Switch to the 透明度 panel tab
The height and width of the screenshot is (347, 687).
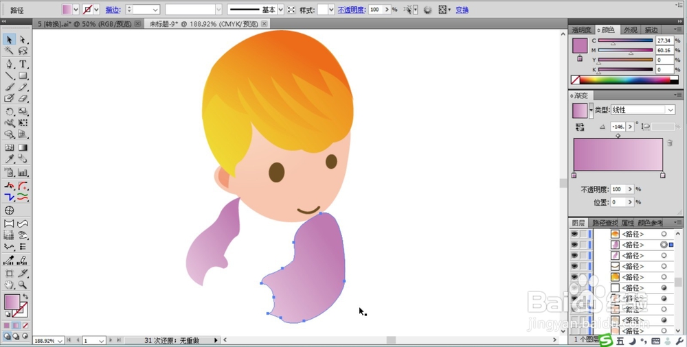581,29
